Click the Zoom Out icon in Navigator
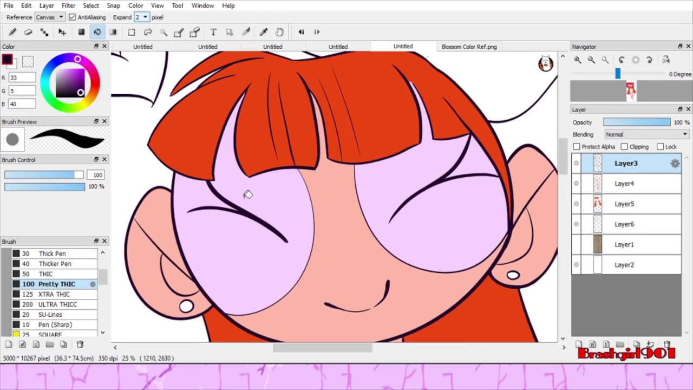The height and width of the screenshot is (390, 693). point(591,60)
